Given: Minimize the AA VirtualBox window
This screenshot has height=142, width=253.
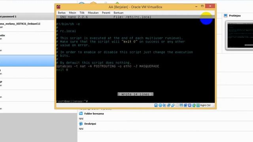Looking at the screenshot, I should 196,6.
